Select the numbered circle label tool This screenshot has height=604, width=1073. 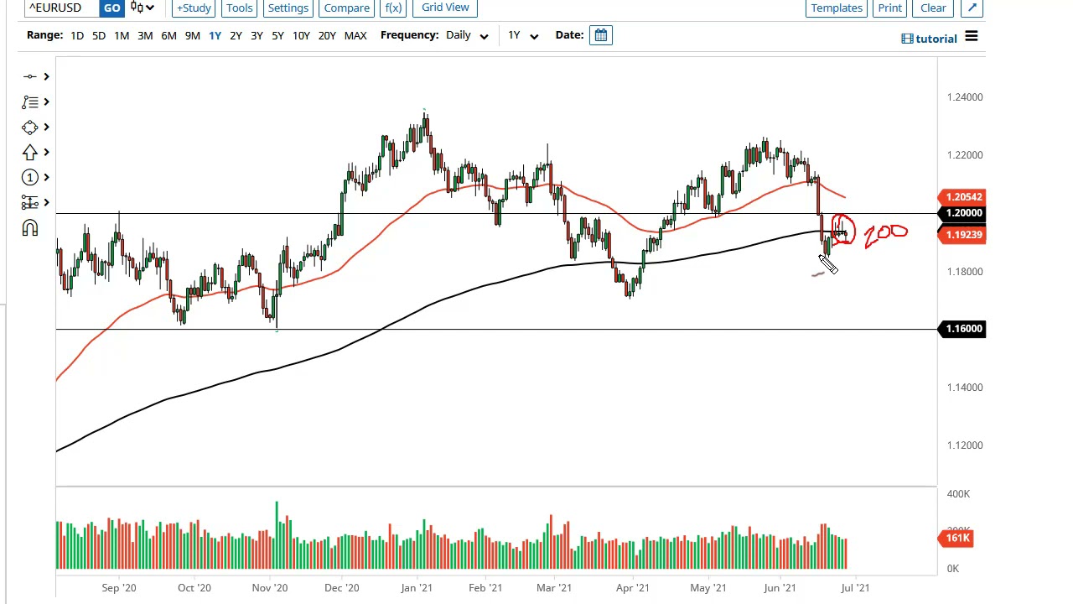(x=30, y=178)
